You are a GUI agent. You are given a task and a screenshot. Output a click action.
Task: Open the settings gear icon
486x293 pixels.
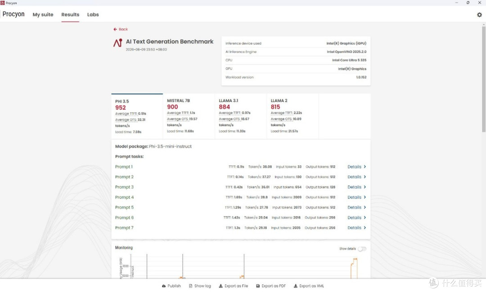pyautogui.click(x=479, y=14)
